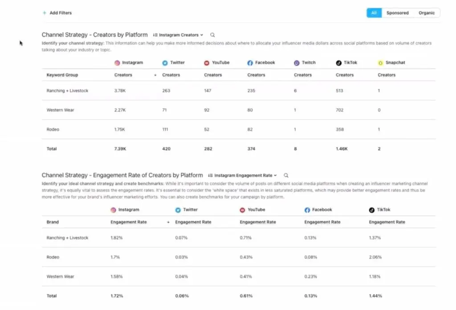Viewport: 456px width, 310px height.
Task: Click the Facebook icon in engagement table
Action: [x=307, y=210]
